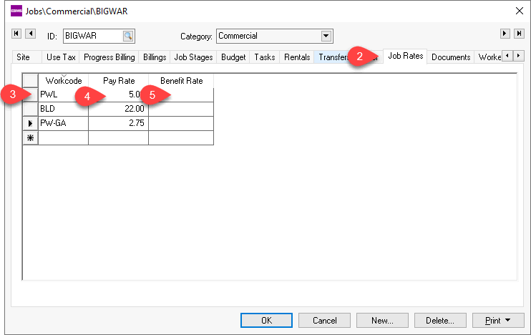Click the ID field containing BIGWAR
Viewport: 531px width, 335px height.
(92, 36)
